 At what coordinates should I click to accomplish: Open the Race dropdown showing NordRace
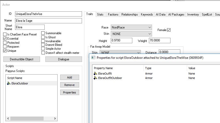click(131, 27)
